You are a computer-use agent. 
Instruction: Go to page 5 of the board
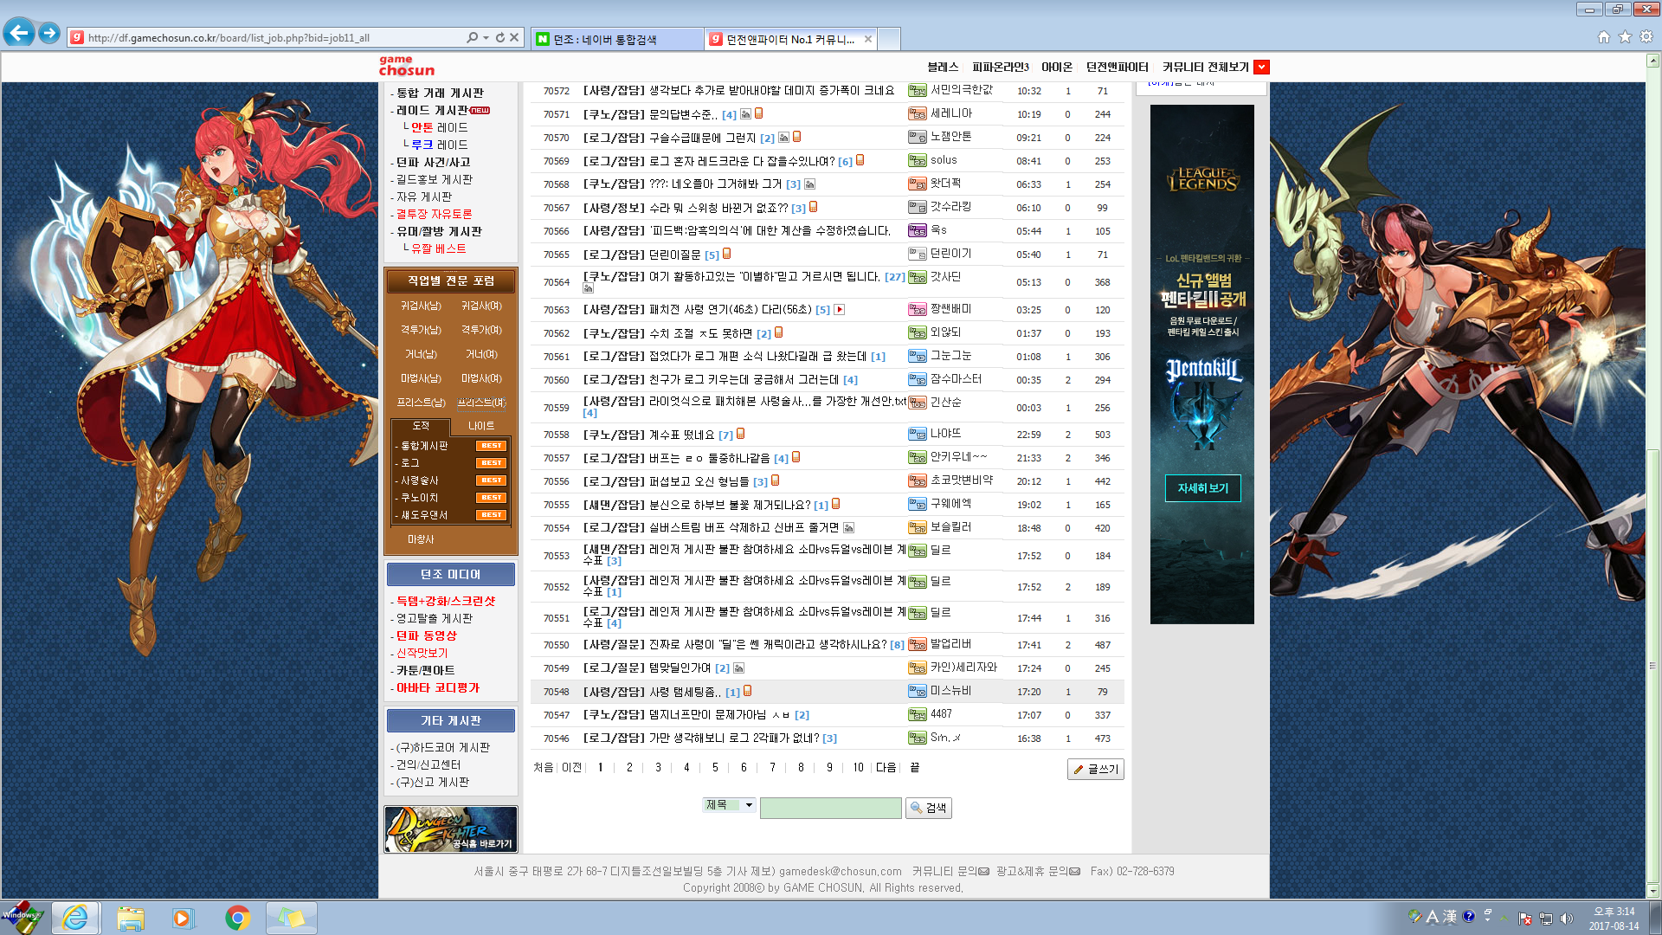click(715, 768)
